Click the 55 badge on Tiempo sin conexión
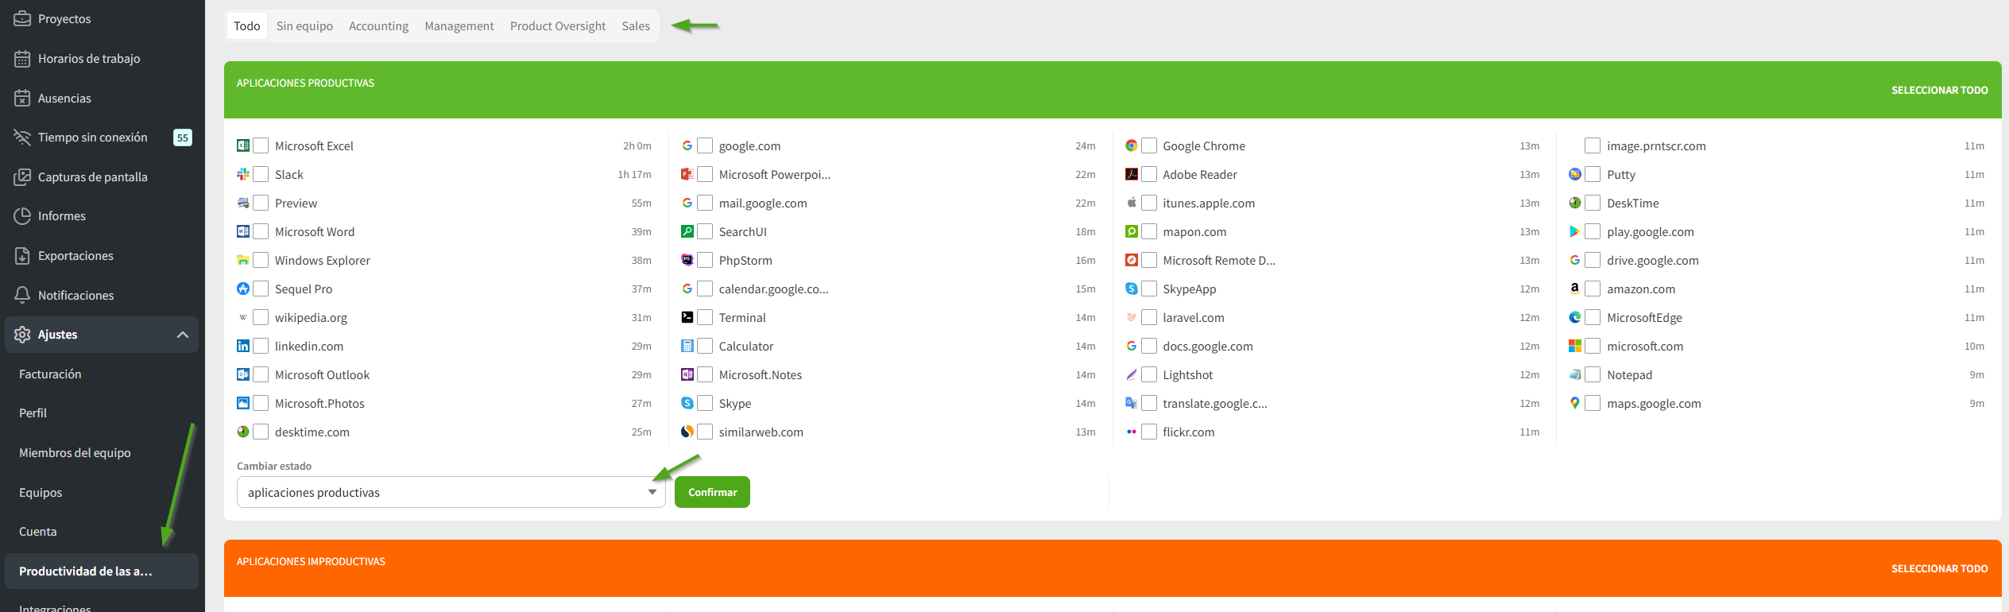This screenshot has width=2009, height=612. pos(183,138)
